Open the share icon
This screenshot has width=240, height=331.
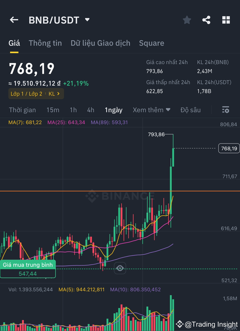[x=206, y=20]
